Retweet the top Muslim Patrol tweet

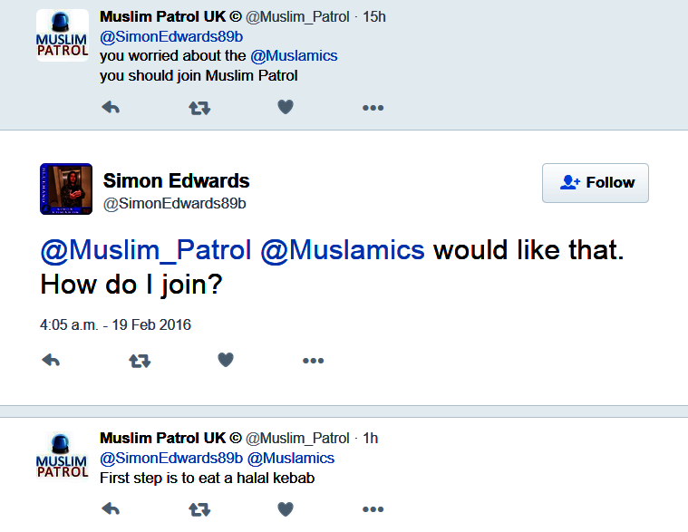199,107
